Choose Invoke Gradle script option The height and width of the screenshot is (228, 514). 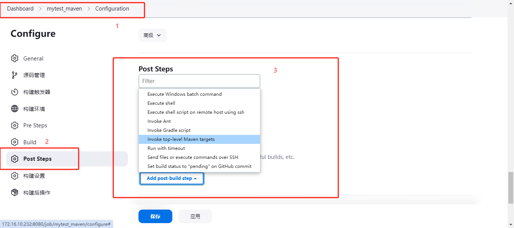169,130
